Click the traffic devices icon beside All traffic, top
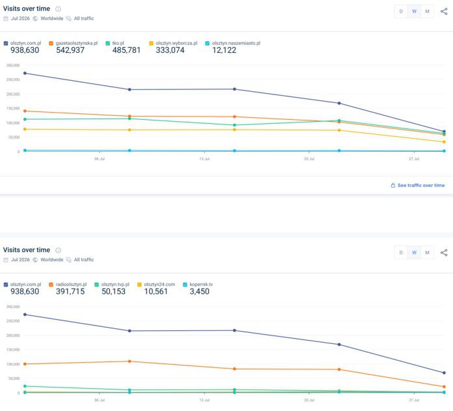This screenshot has width=453, height=411. (x=69, y=18)
